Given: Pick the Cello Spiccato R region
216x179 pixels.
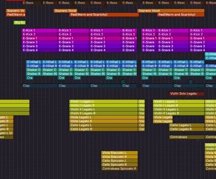Looking at the screenshot, I should click(119, 164).
